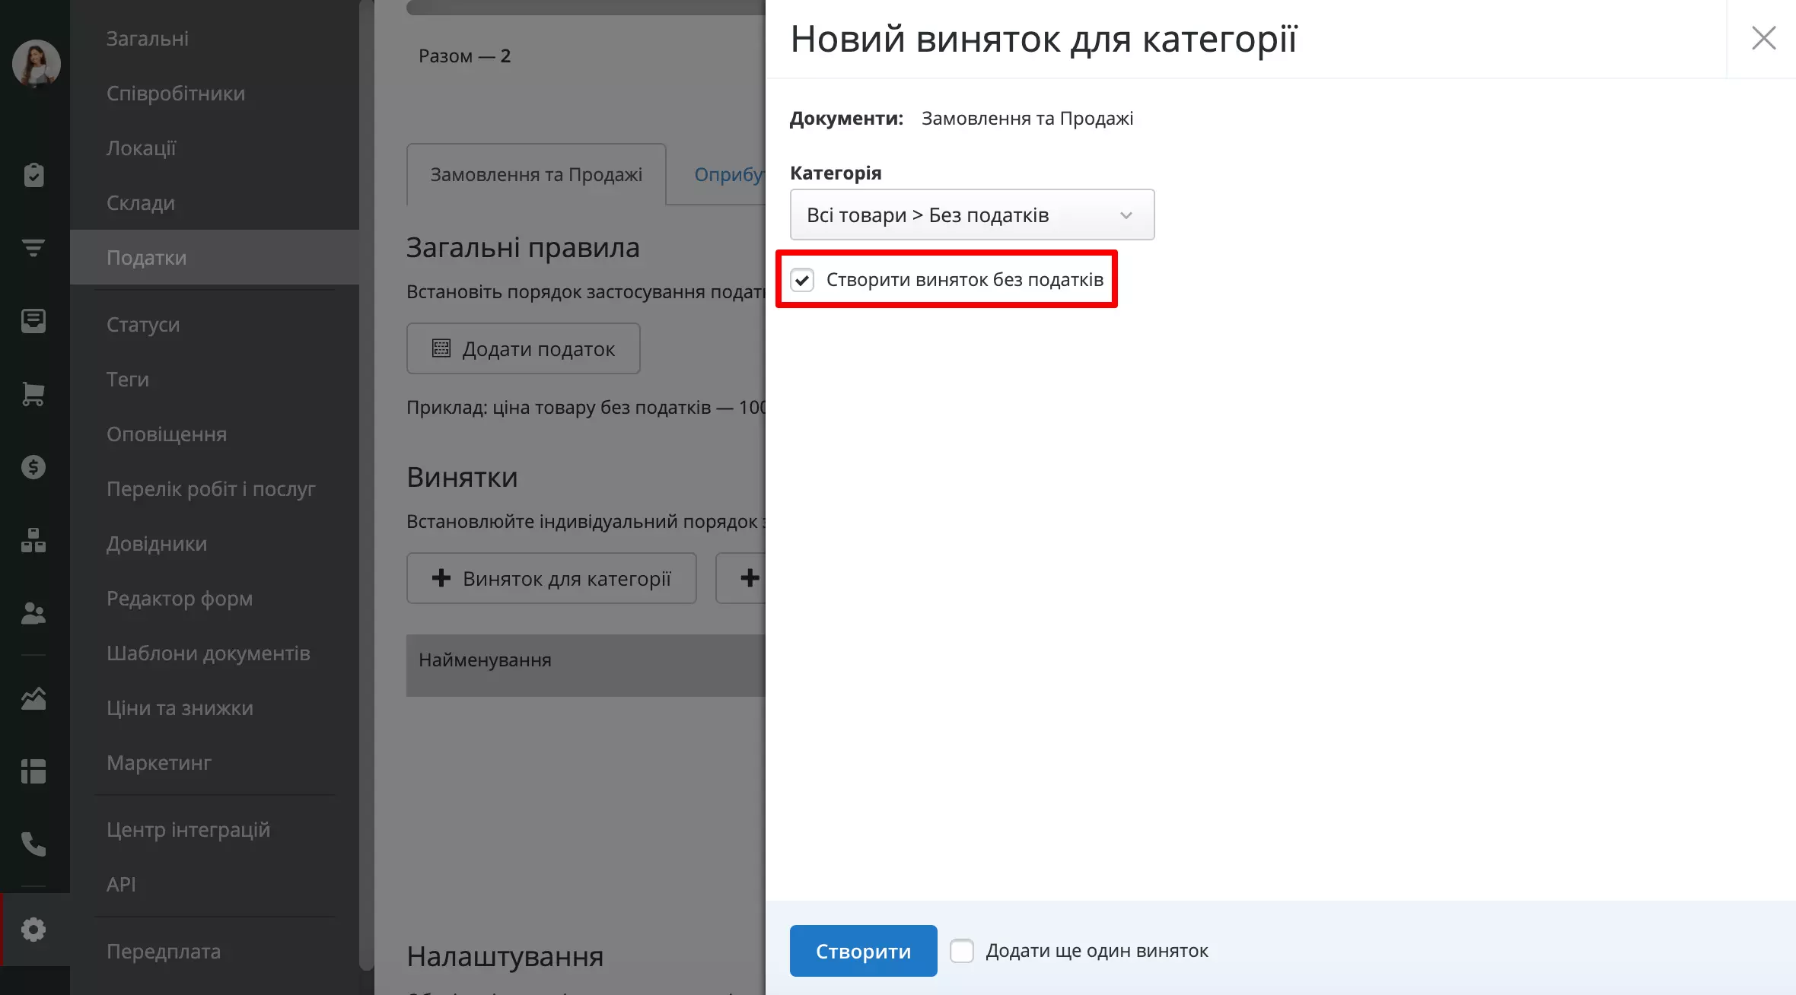Open the finance dollar icon in sidebar
The width and height of the screenshot is (1796, 995).
point(33,467)
